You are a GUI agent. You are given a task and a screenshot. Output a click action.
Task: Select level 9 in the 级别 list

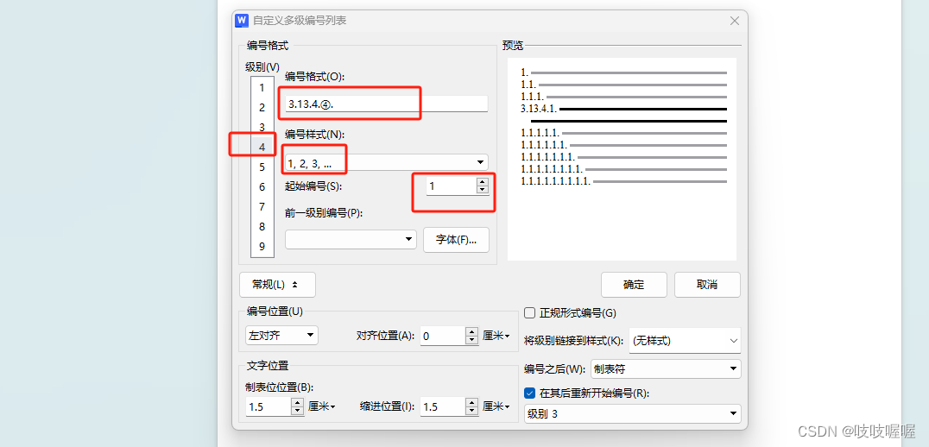[x=262, y=246]
